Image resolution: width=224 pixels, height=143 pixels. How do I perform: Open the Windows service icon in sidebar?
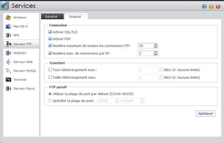coord(8,18)
